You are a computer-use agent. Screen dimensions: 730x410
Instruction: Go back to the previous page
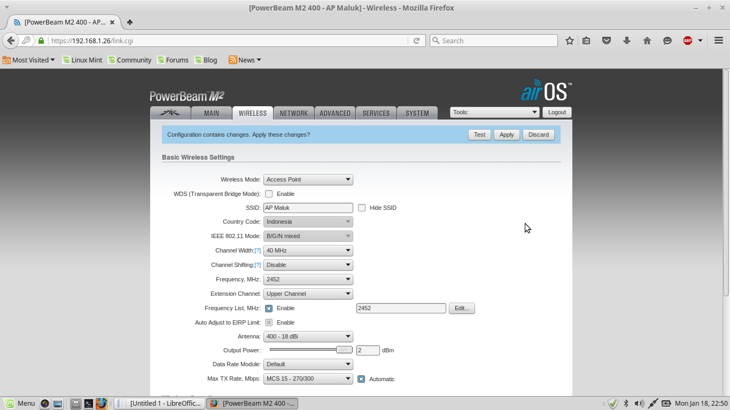[10, 41]
